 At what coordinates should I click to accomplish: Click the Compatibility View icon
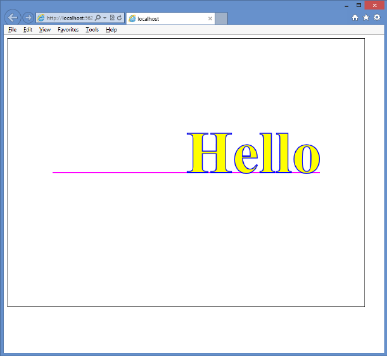[112, 18]
